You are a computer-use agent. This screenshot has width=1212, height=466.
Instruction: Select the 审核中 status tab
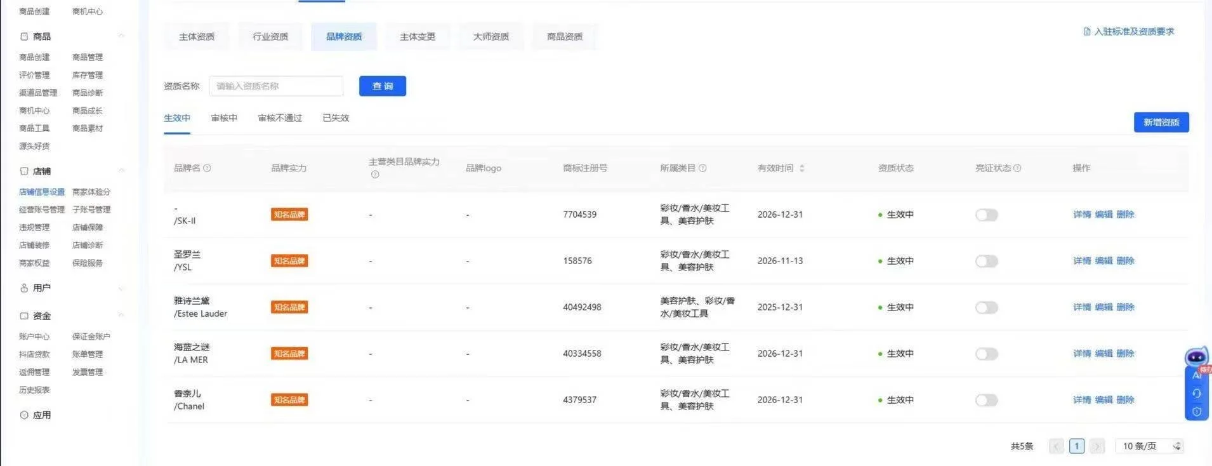point(224,118)
